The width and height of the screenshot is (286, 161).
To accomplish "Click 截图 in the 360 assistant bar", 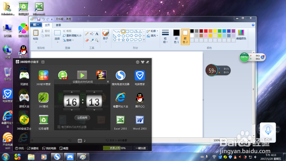I will [x=64, y=148].
